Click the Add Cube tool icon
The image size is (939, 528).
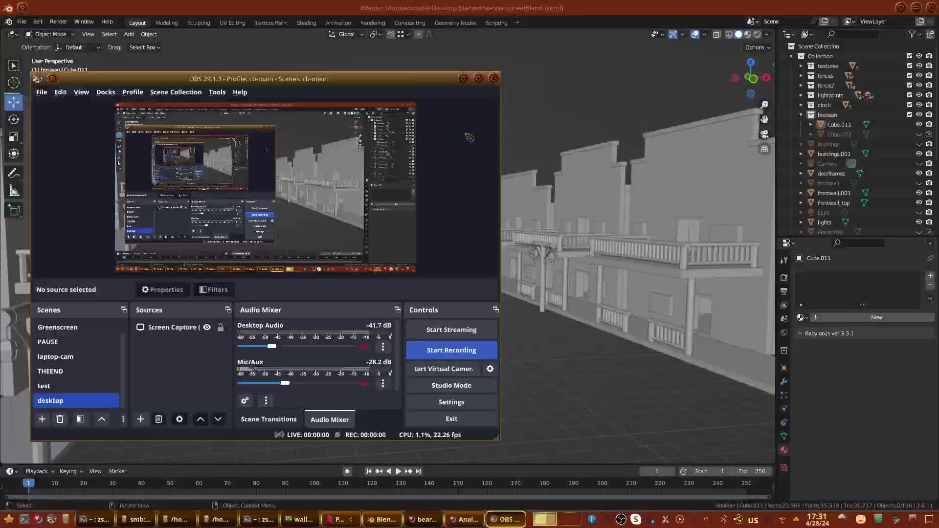(x=14, y=210)
